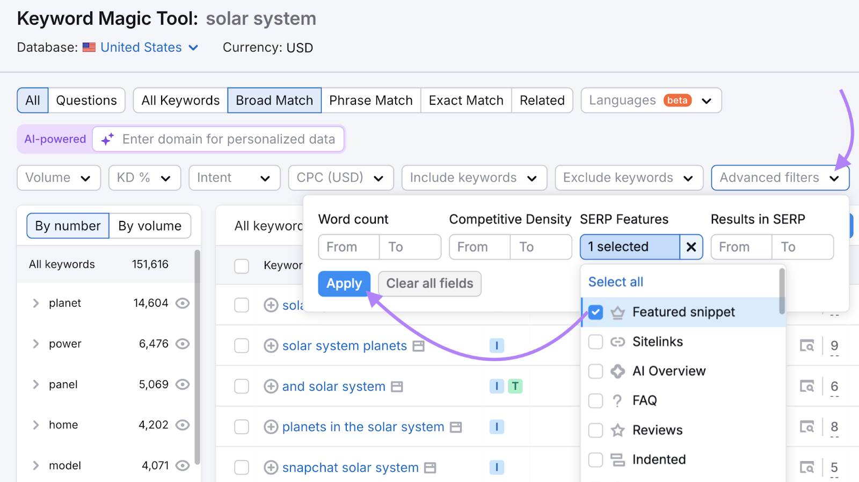Toggle eye icon for planet group

(x=183, y=303)
